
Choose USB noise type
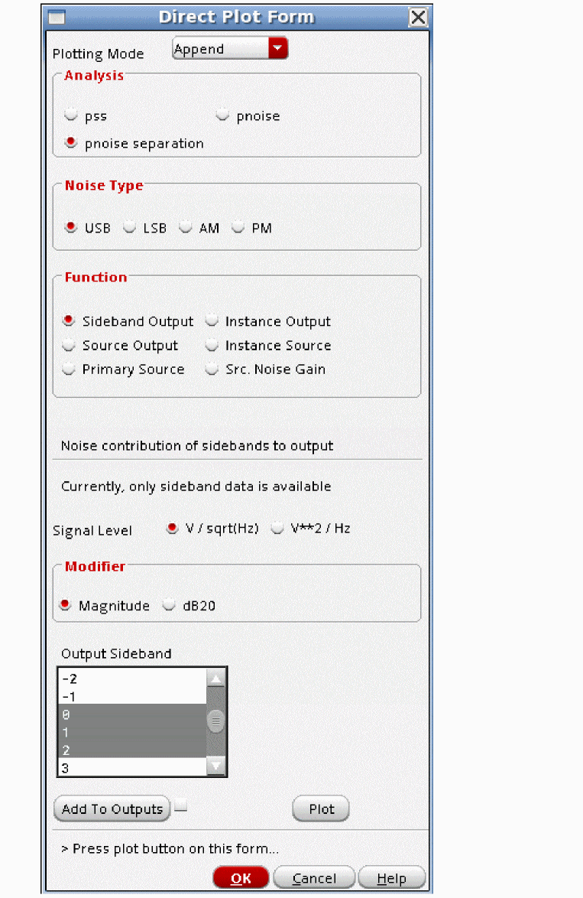[71, 226]
